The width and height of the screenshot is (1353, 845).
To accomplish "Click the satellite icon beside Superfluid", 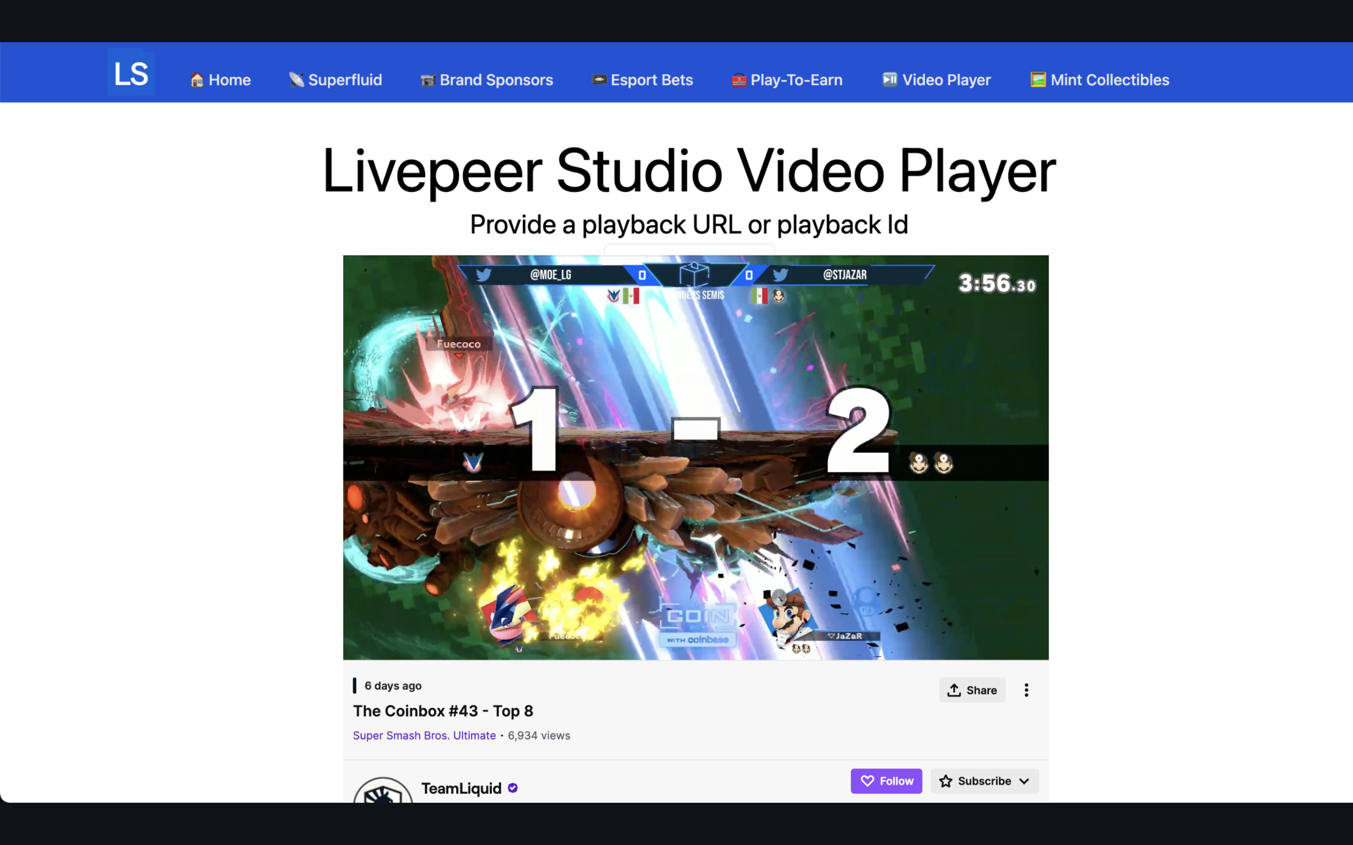I will pos(296,80).
